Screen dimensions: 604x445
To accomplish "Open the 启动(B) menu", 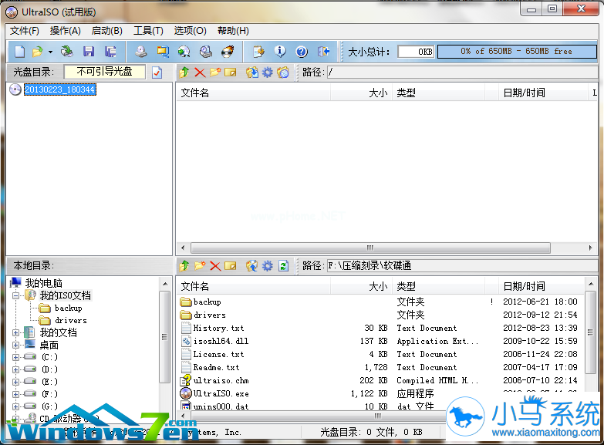I will point(106,31).
